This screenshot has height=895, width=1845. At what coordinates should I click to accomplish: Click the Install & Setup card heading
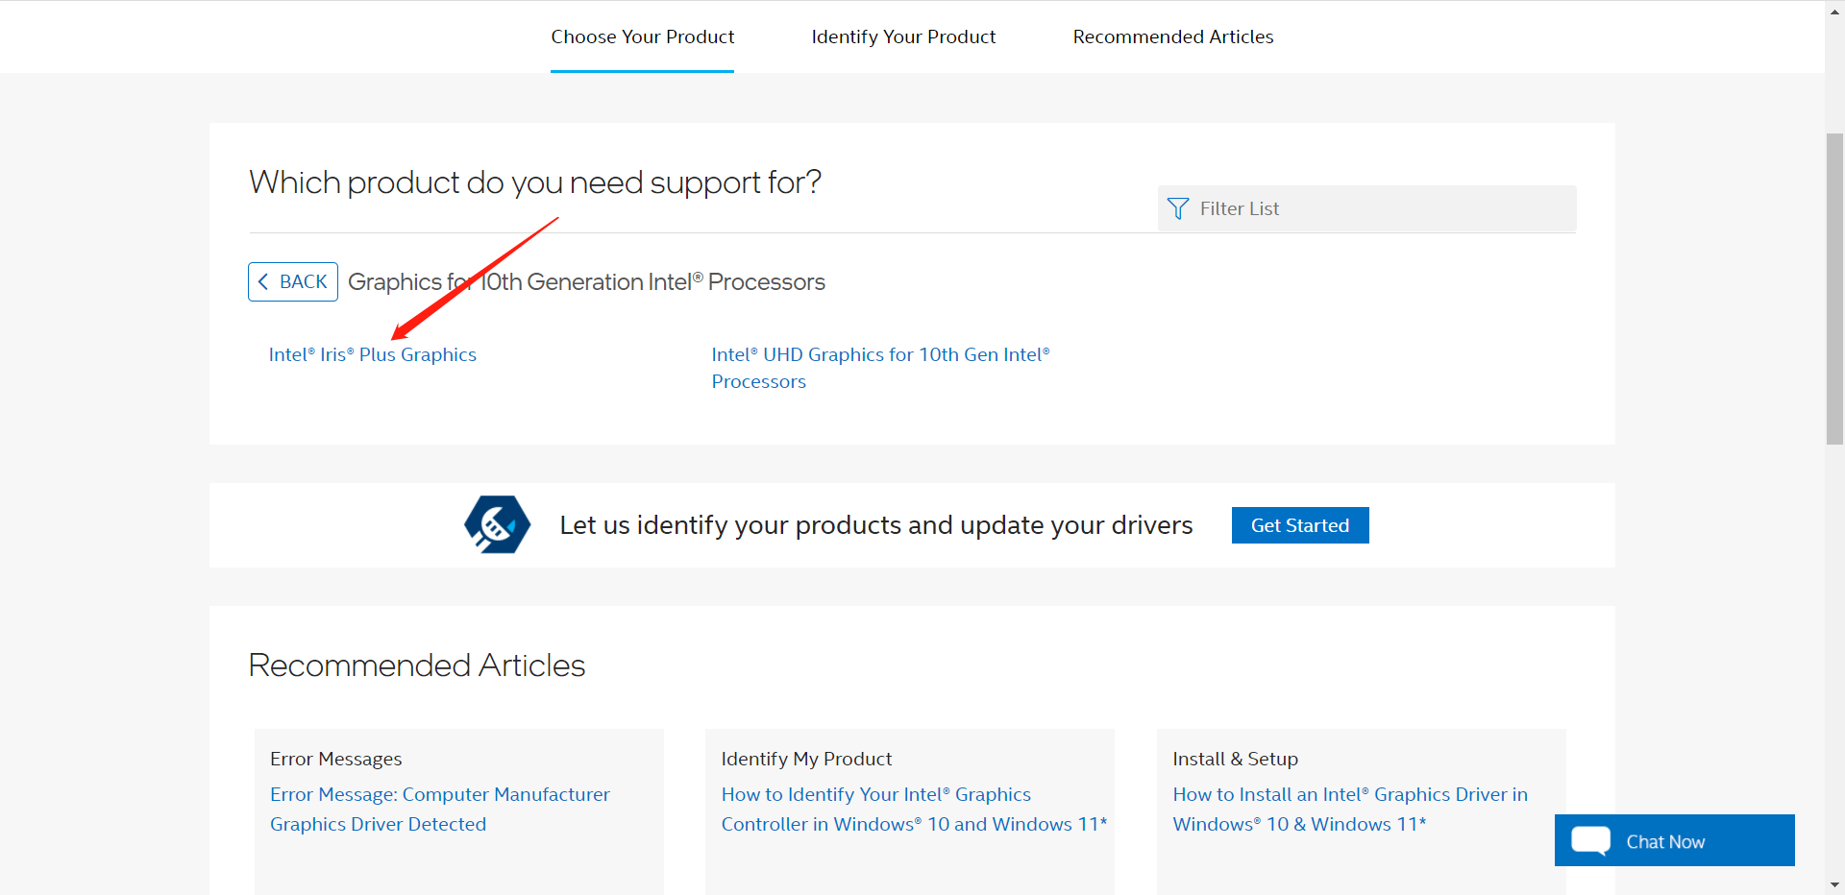[1235, 759]
